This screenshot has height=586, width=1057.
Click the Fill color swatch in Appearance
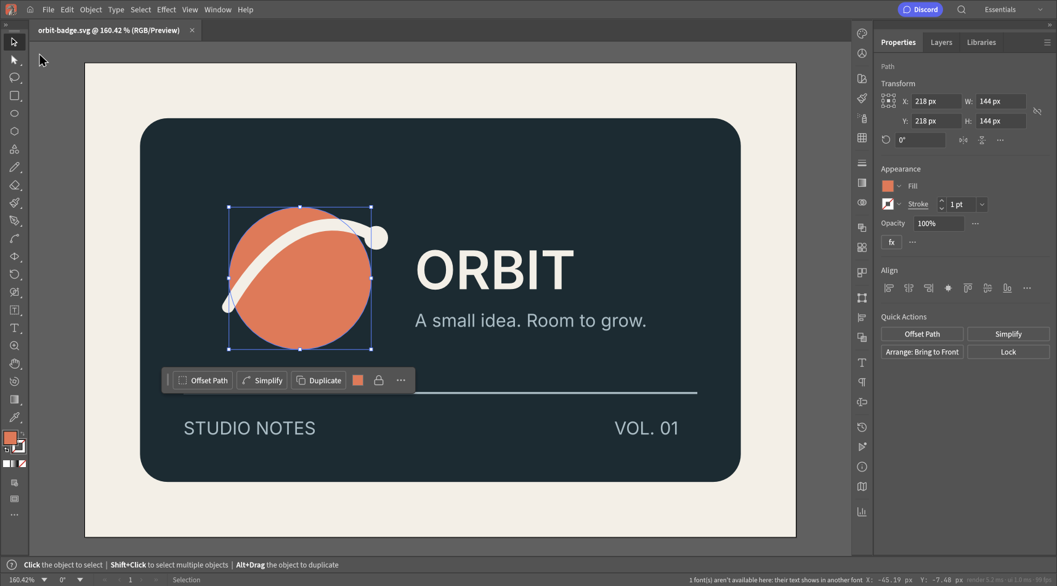[888, 186]
